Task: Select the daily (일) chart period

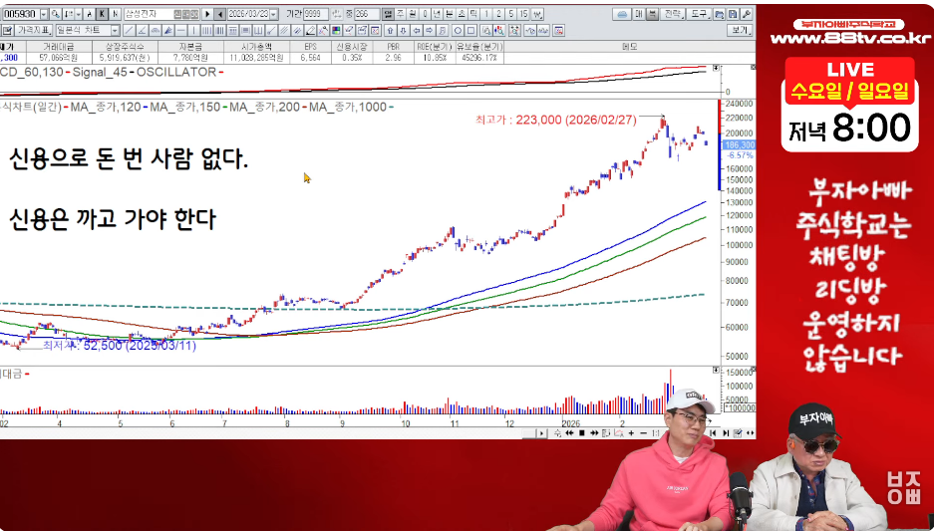Action: [388, 14]
